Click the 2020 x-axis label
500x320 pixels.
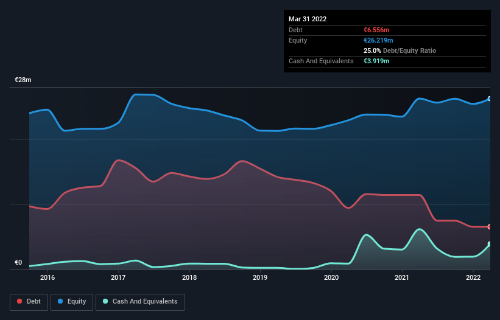[331, 277]
